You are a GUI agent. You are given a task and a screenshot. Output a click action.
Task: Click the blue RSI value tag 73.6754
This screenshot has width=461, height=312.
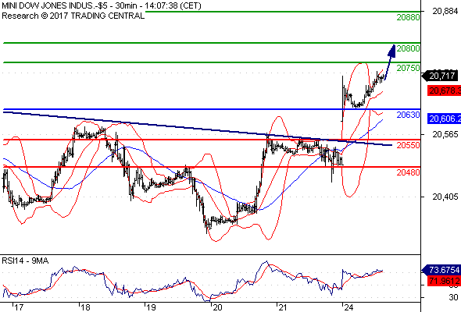pyautogui.click(x=441, y=270)
